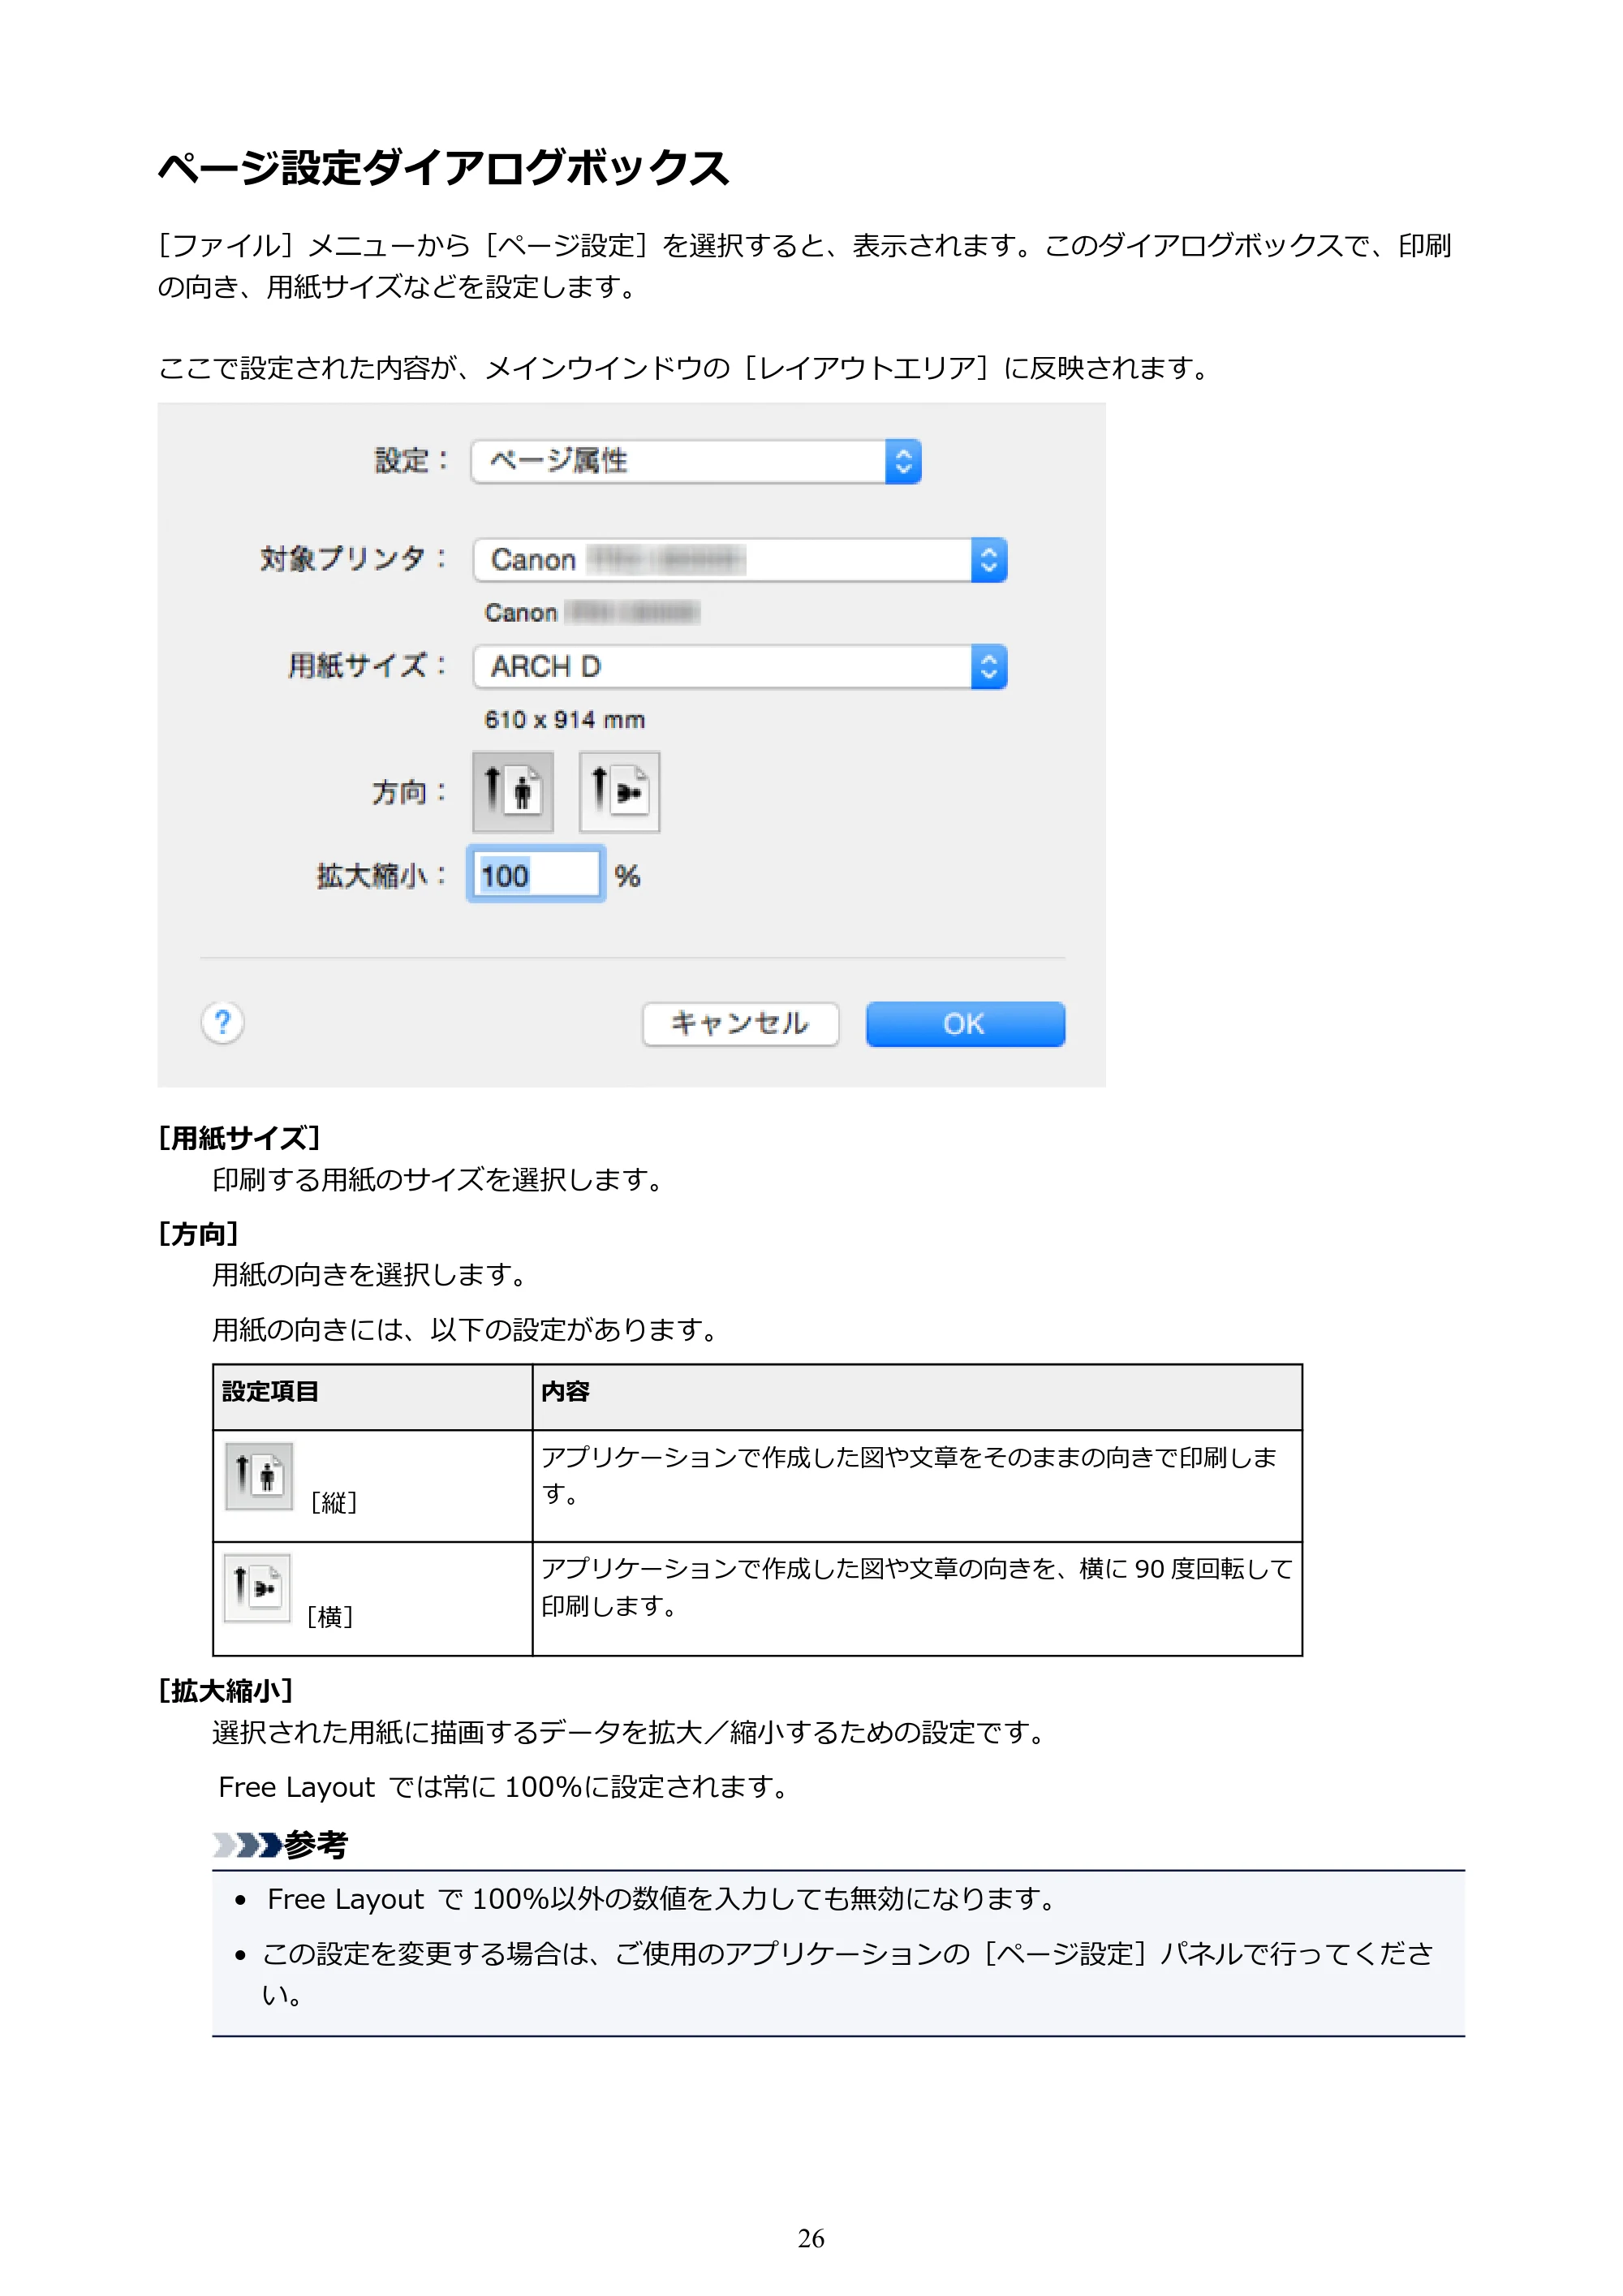This screenshot has width=1623, height=2296.
Task: Click the キャンセル button
Action: [740, 1024]
